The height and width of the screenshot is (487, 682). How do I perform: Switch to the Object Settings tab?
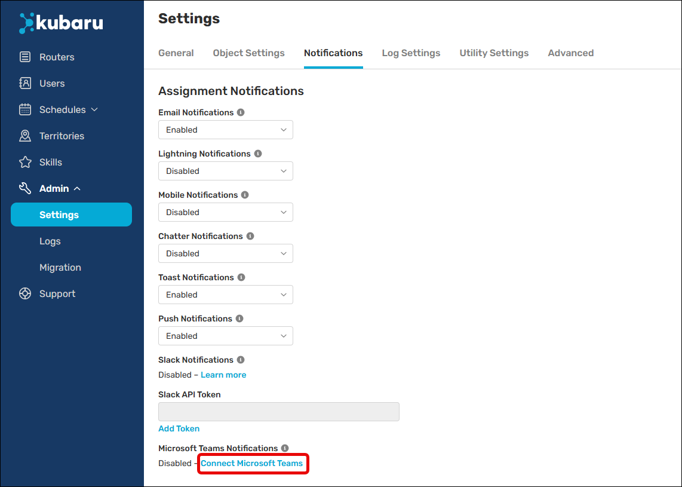point(248,53)
